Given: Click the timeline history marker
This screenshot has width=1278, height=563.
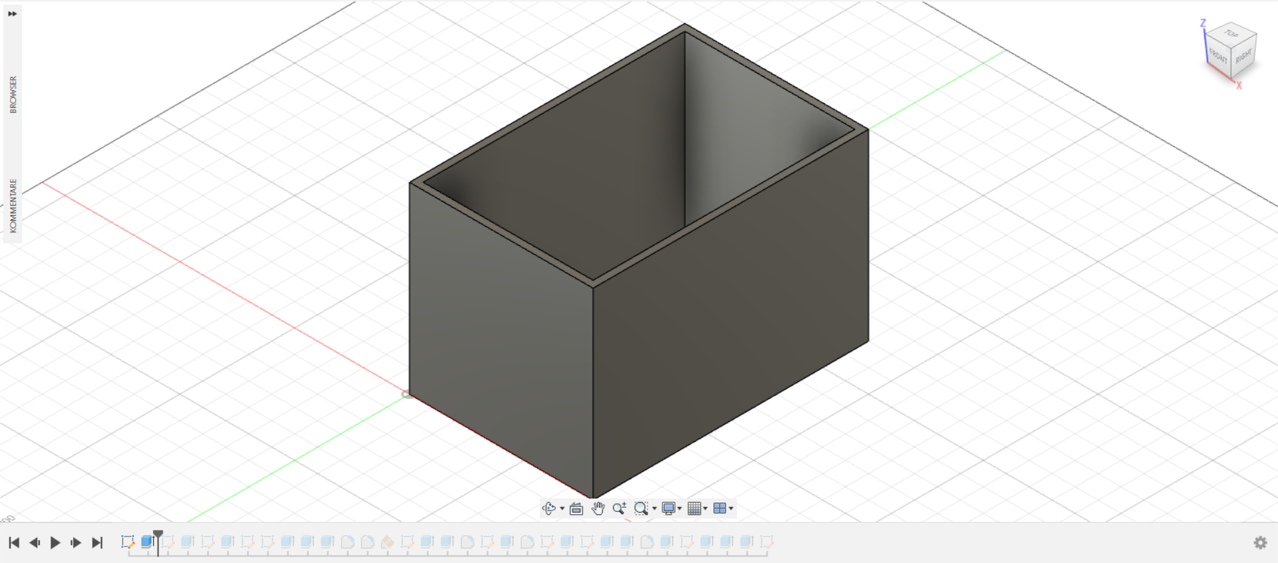Looking at the screenshot, I should pyautogui.click(x=158, y=536).
